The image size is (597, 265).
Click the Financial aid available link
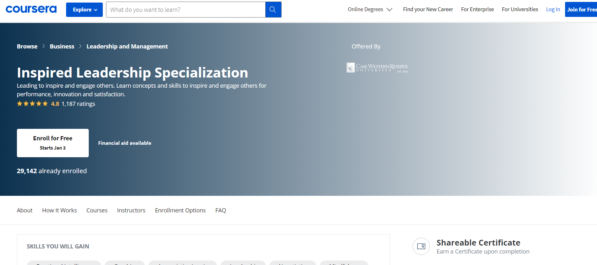pyautogui.click(x=125, y=143)
